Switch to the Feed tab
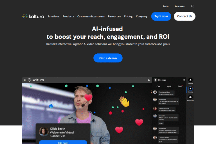This screenshot has height=144, width=216. click(179, 86)
